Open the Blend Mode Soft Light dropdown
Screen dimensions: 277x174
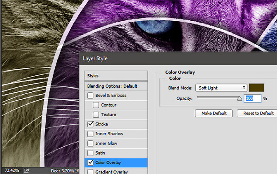click(221, 88)
